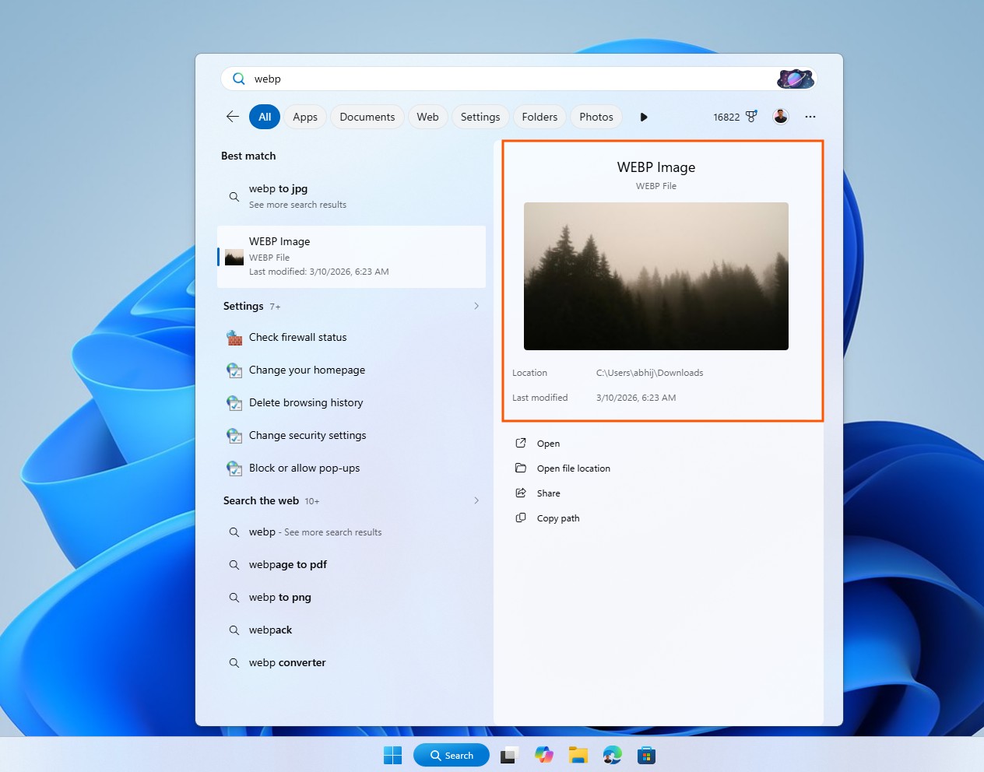The width and height of the screenshot is (984, 772).
Task: Open the more options ellipsis menu
Action: click(810, 117)
